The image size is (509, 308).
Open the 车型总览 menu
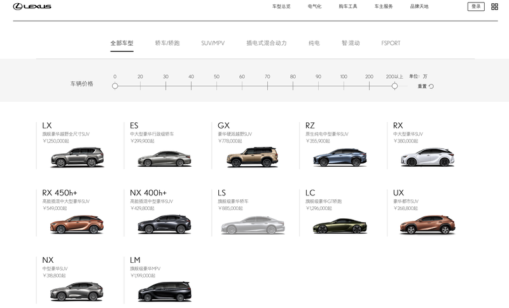click(x=281, y=6)
